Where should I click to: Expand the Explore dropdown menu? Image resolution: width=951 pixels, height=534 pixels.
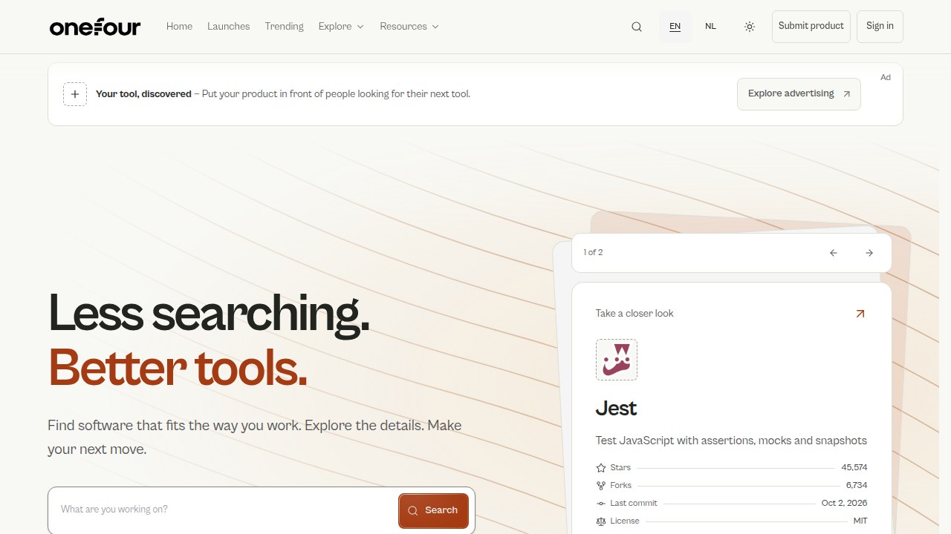tap(341, 27)
